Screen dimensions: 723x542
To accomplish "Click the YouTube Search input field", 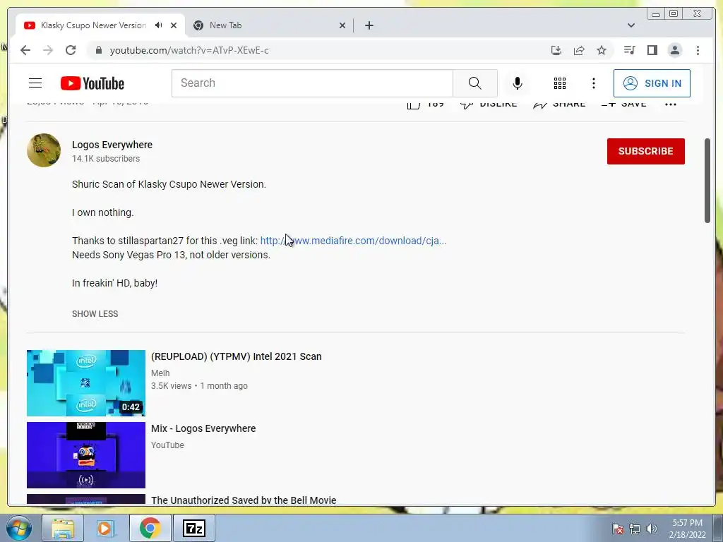I will click(x=312, y=83).
